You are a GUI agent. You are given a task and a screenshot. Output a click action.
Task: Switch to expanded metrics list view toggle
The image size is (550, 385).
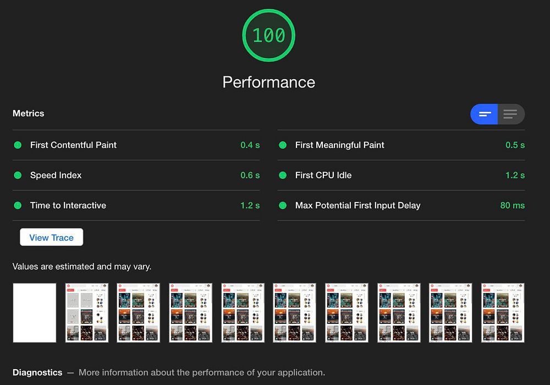coord(511,114)
